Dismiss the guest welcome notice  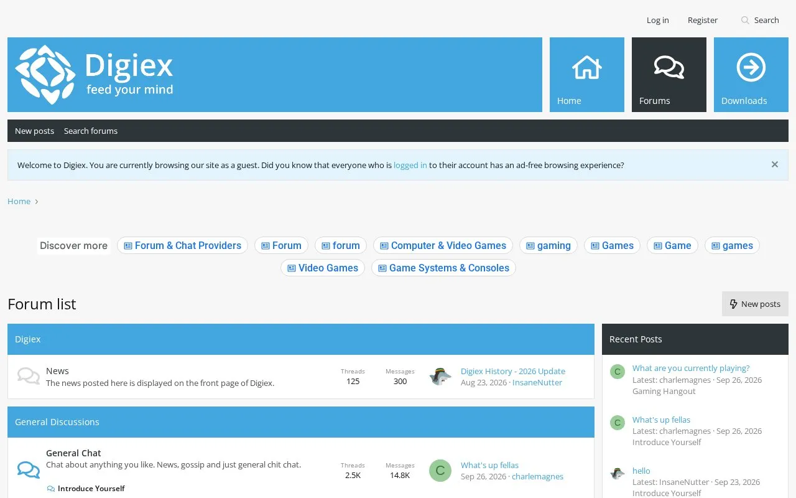point(774,164)
